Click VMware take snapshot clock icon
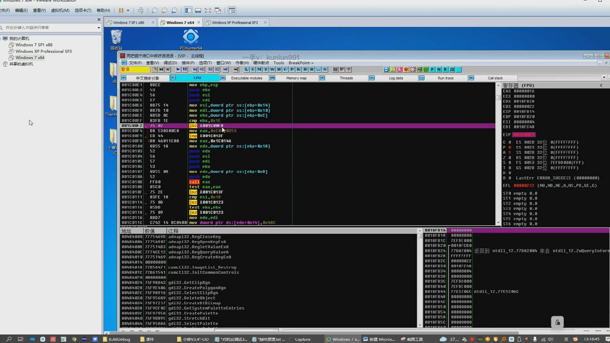Image resolution: width=610 pixels, height=343 pixels. click(x=155, y=10)
